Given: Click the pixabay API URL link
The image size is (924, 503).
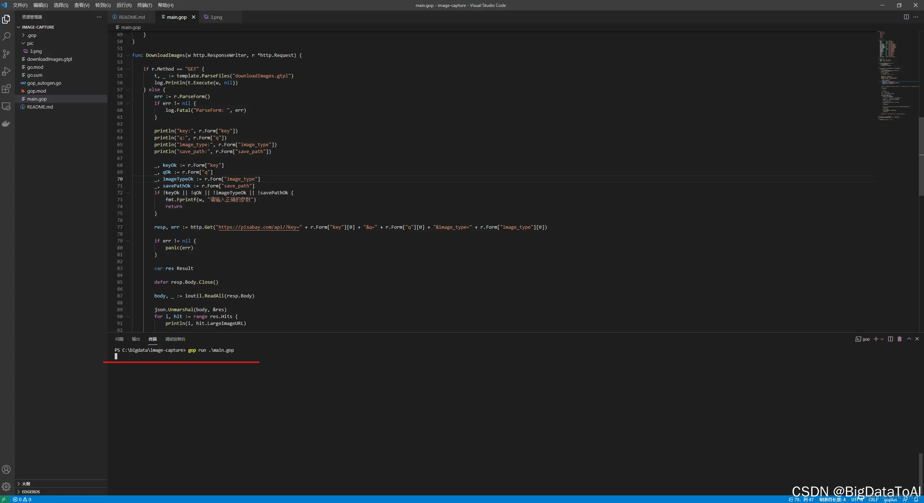Looking at the screenshot, I should click(259, 227).
